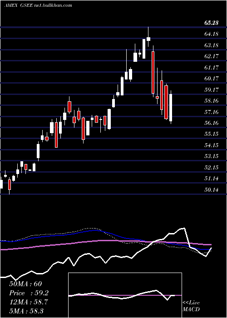Click the 54.15 price axis label
Image resolution: width=227 pixels, height=318 pixels.
tap(212, 145)
